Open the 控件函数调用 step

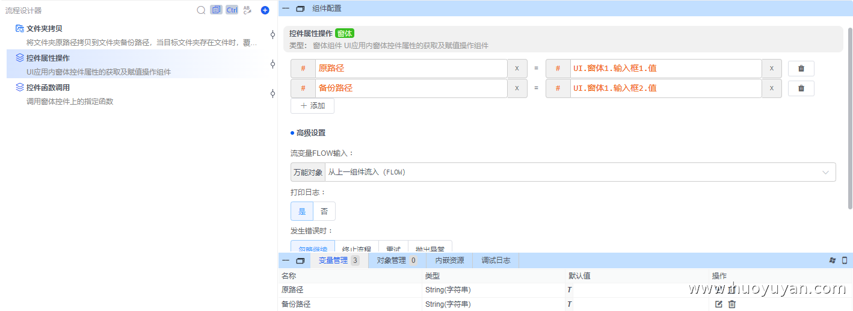click(x=136, y=94)
